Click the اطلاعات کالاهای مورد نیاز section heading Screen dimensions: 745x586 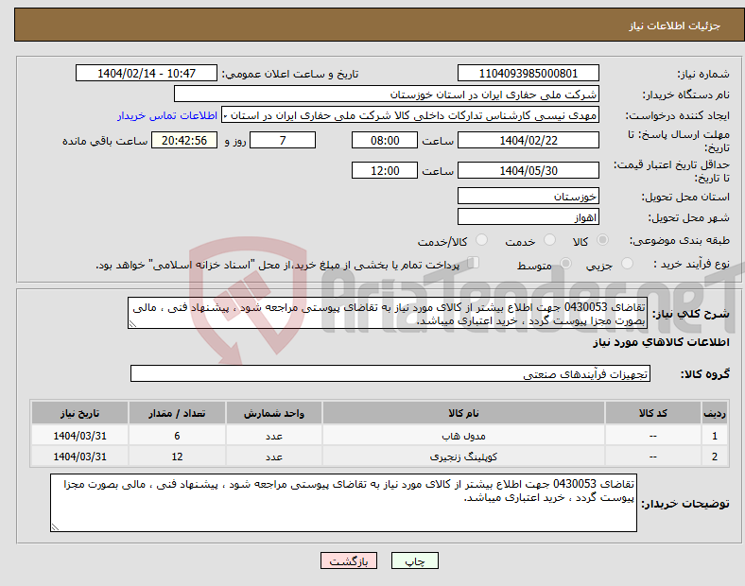pyautogui.click(x=661, y=342)
